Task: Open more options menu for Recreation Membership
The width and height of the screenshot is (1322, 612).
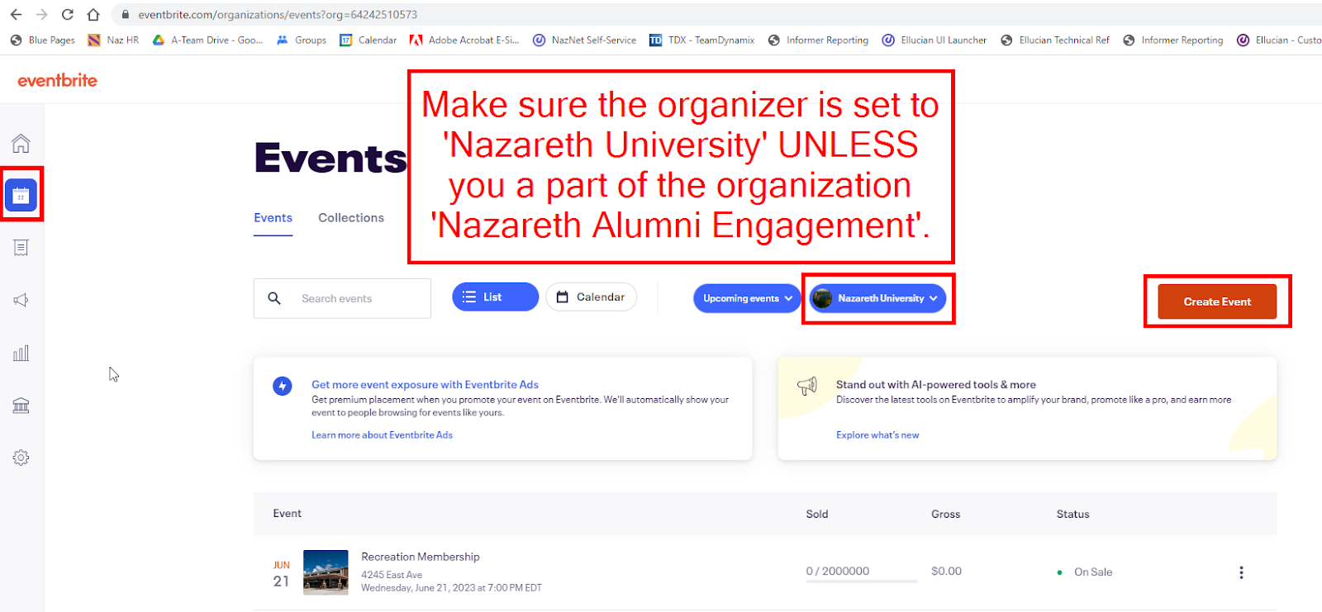Action: coord(1241,572)
